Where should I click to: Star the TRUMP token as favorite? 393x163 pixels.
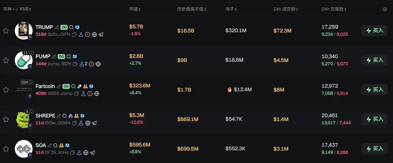click(x=6, y=31)
